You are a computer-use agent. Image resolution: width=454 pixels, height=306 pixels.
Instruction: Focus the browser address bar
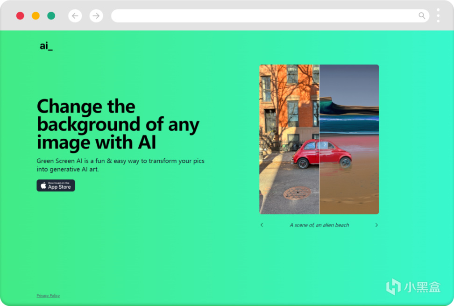270,15
